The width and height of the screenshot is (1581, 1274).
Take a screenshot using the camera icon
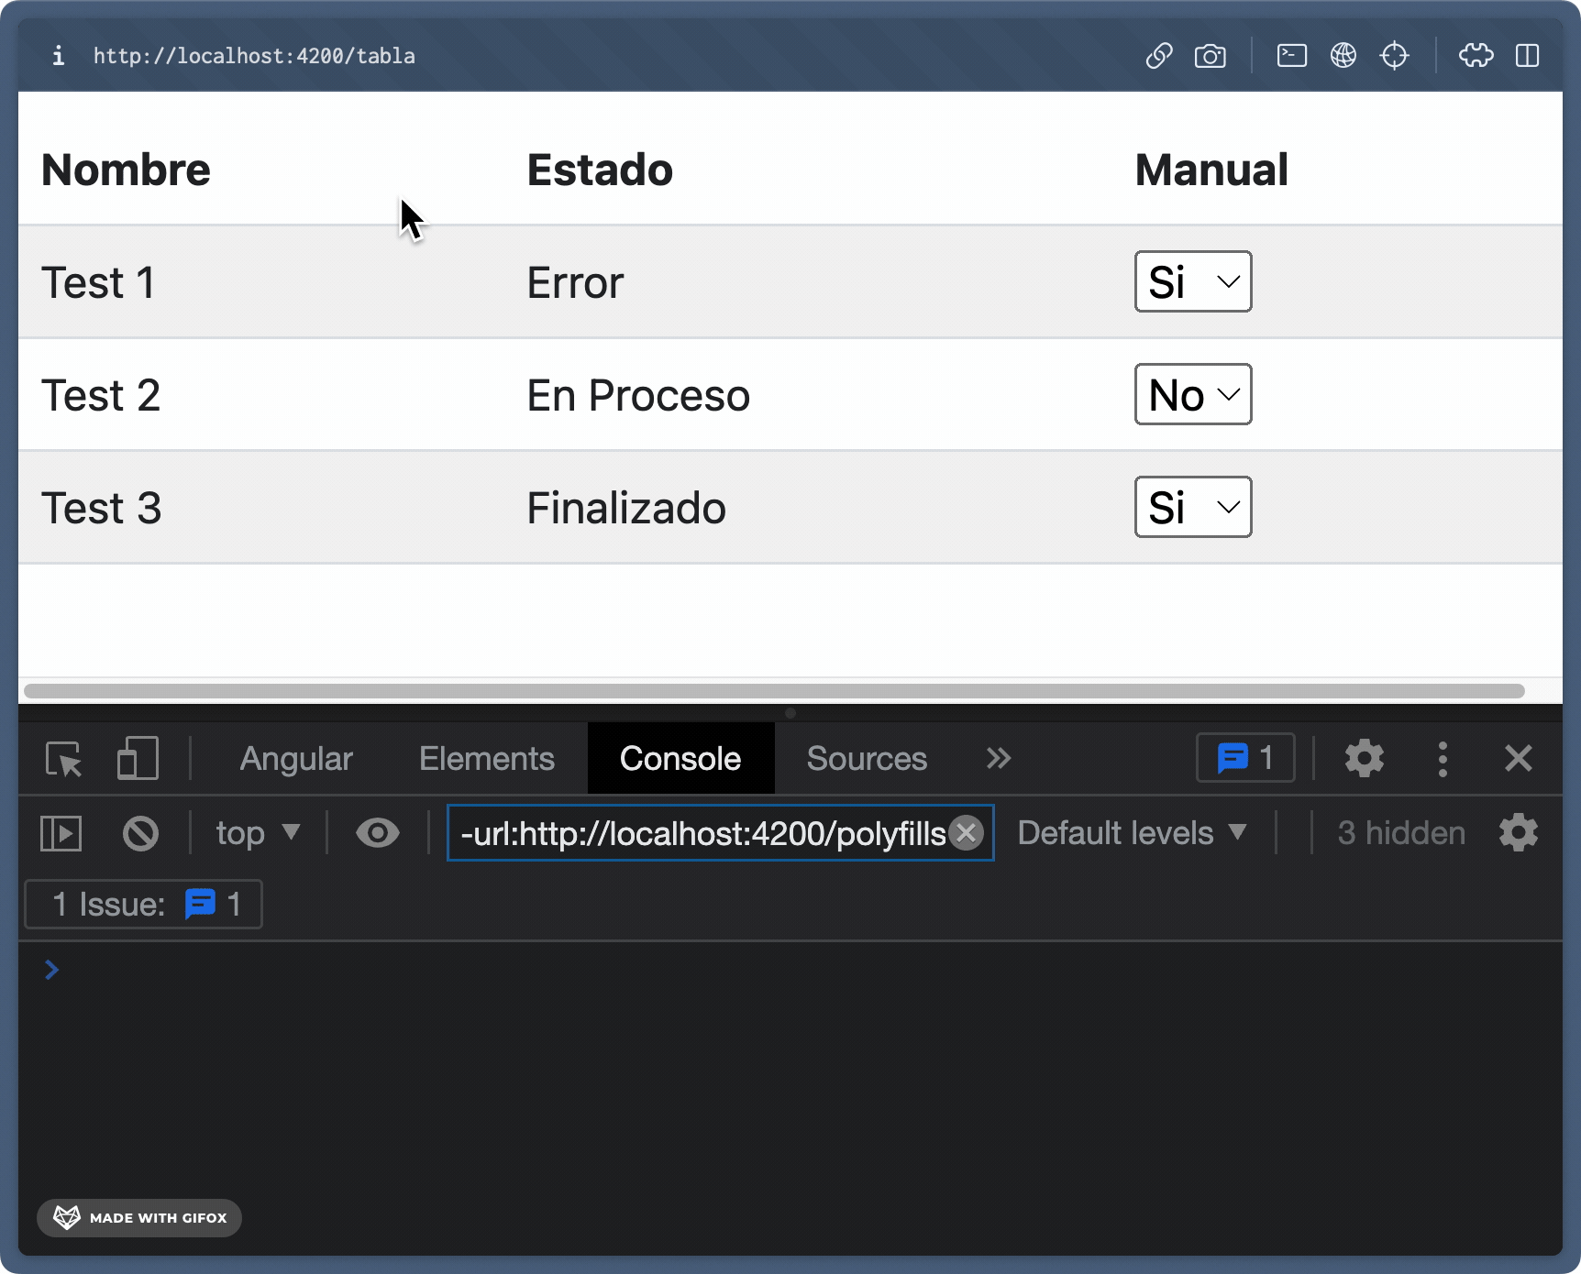[1211, 55]
